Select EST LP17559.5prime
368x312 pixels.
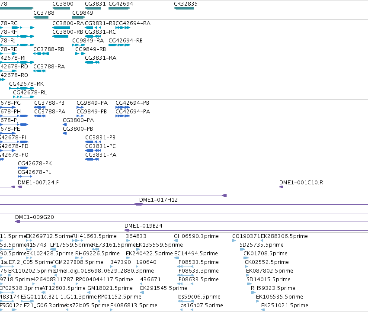tap(53, 249)
